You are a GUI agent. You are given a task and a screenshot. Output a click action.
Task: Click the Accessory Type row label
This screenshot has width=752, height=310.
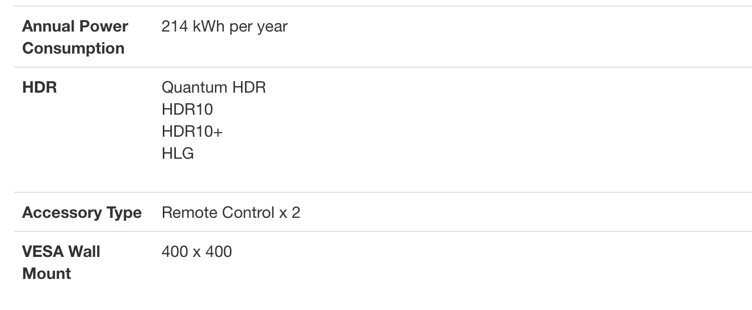(82, 213)
